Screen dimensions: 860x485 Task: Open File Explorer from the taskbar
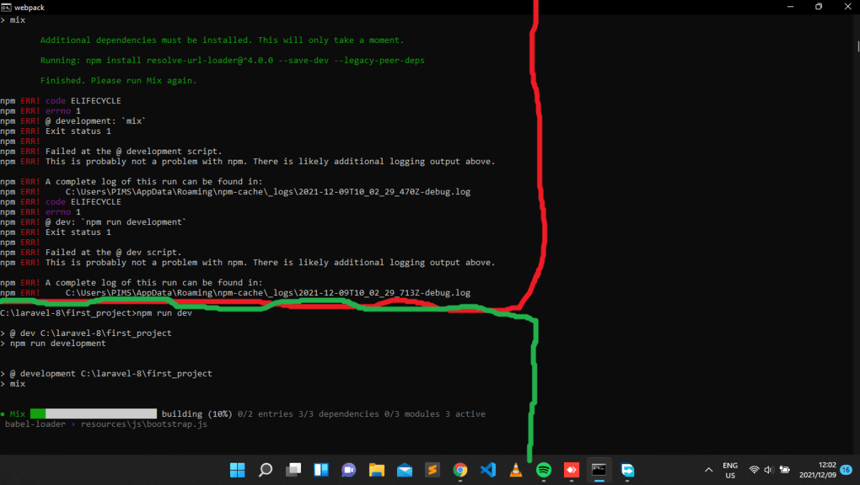click(x=376, y=470)
